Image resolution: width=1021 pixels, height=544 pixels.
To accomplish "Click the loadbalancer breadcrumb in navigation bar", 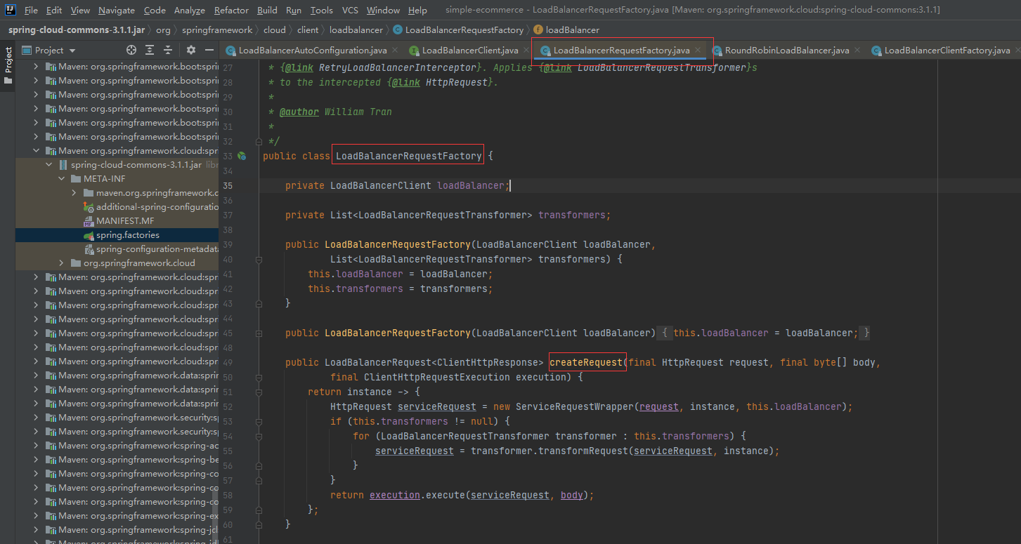I will coord(356,30).
